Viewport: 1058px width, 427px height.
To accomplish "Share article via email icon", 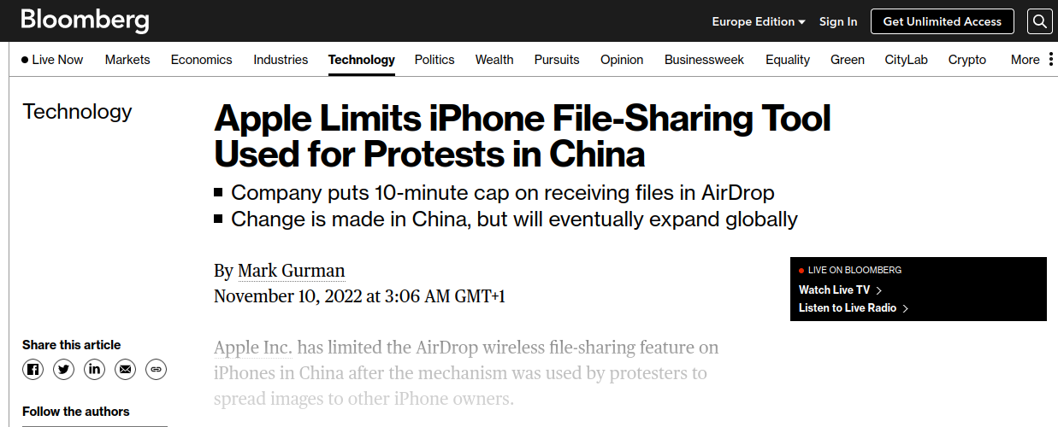I will (125, 370).
